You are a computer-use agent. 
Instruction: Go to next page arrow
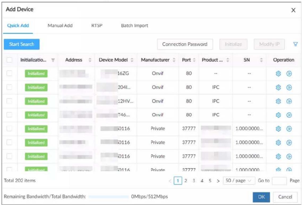coord(218,181)
